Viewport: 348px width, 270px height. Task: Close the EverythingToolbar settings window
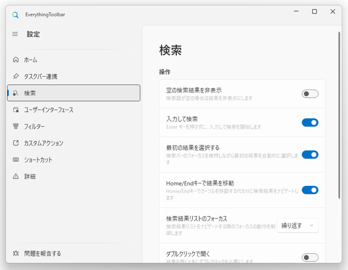click(x=333, y=12)
